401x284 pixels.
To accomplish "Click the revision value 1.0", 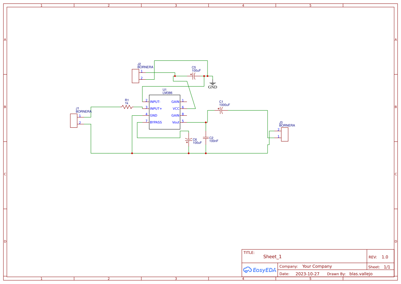I will (385, 257).
